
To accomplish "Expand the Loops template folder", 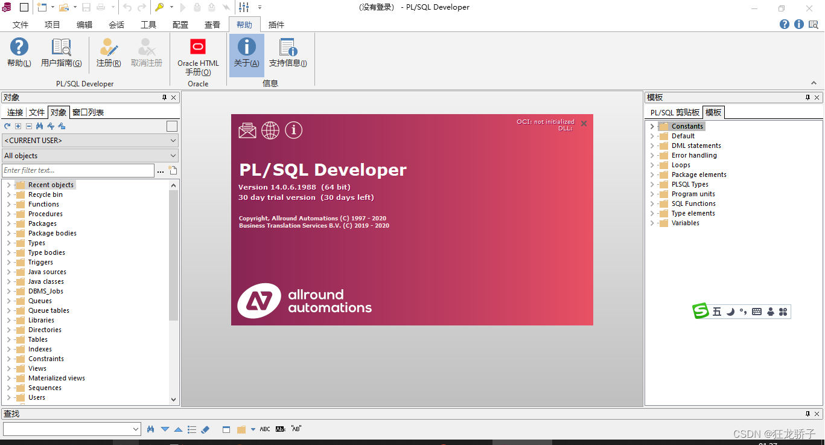I will 652,165.
